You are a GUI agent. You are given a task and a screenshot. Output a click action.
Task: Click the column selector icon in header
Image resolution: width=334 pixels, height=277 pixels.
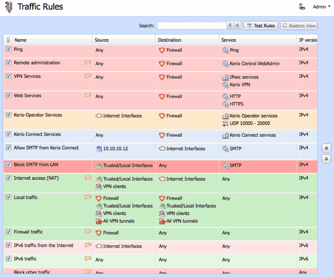(x=8, y=40)
